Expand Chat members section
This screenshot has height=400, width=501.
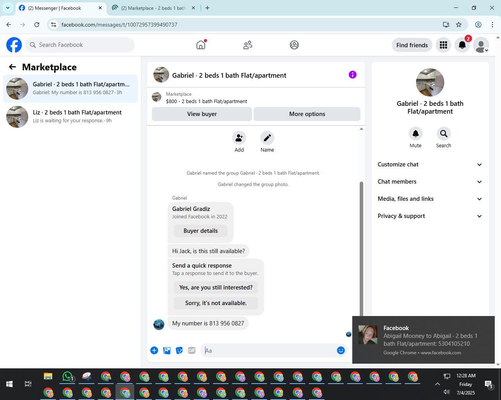[x=430, y=182]
